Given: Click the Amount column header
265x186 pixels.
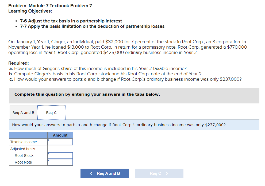Looking at the screenshot, I should point(60,135).
